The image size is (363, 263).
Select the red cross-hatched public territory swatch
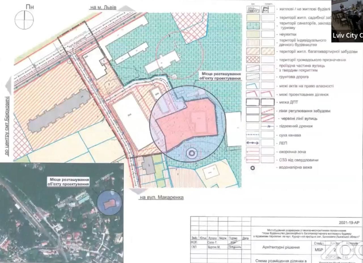pyautogui.click(x=253, y=60)
